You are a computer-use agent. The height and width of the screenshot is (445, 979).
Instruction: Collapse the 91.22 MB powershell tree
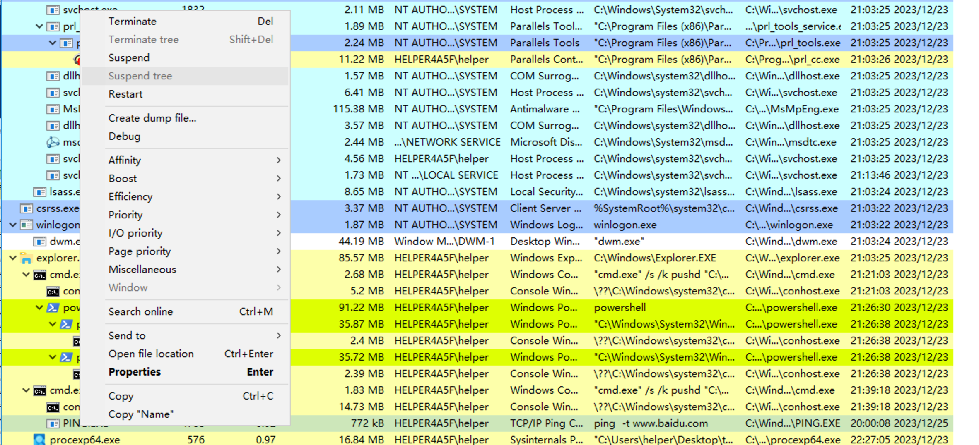(x=39, y=308)
